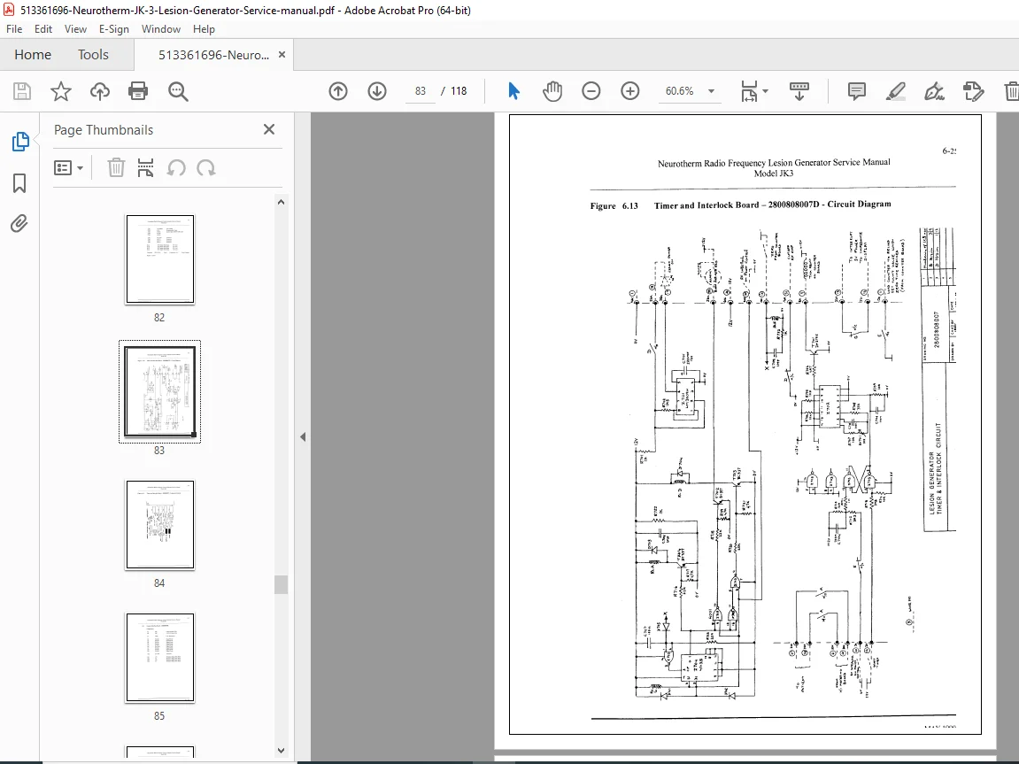Select page 82 thumbnail
The width and height of the screenshot is (1019, 764).
click(160, 259)
